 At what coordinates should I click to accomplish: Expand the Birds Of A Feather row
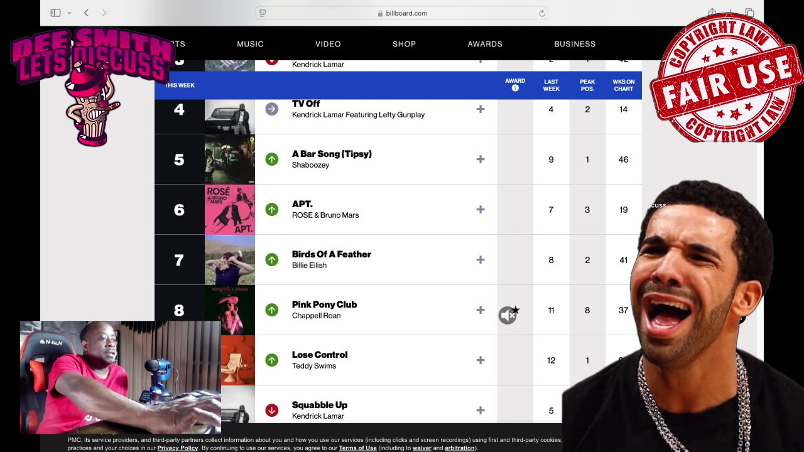click(481, 260)
